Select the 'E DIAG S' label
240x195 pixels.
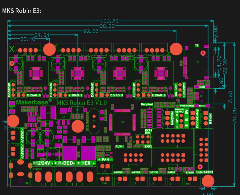(x=159, y=95)
